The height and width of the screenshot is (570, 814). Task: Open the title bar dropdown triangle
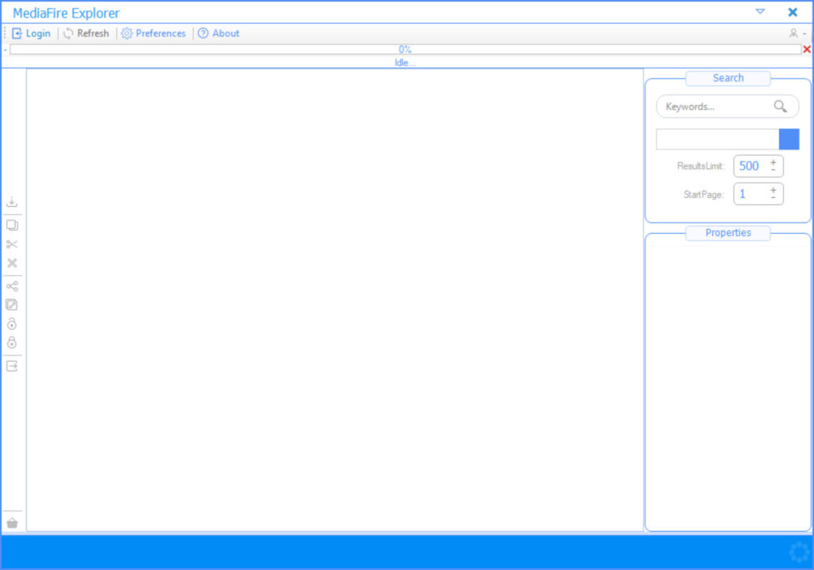(x=760, y=11)
